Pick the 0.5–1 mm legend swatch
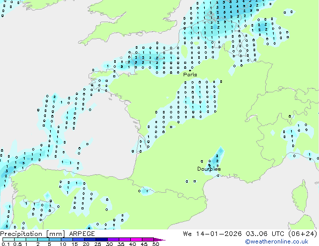This screenshot has width=319, height=246. 20,239
